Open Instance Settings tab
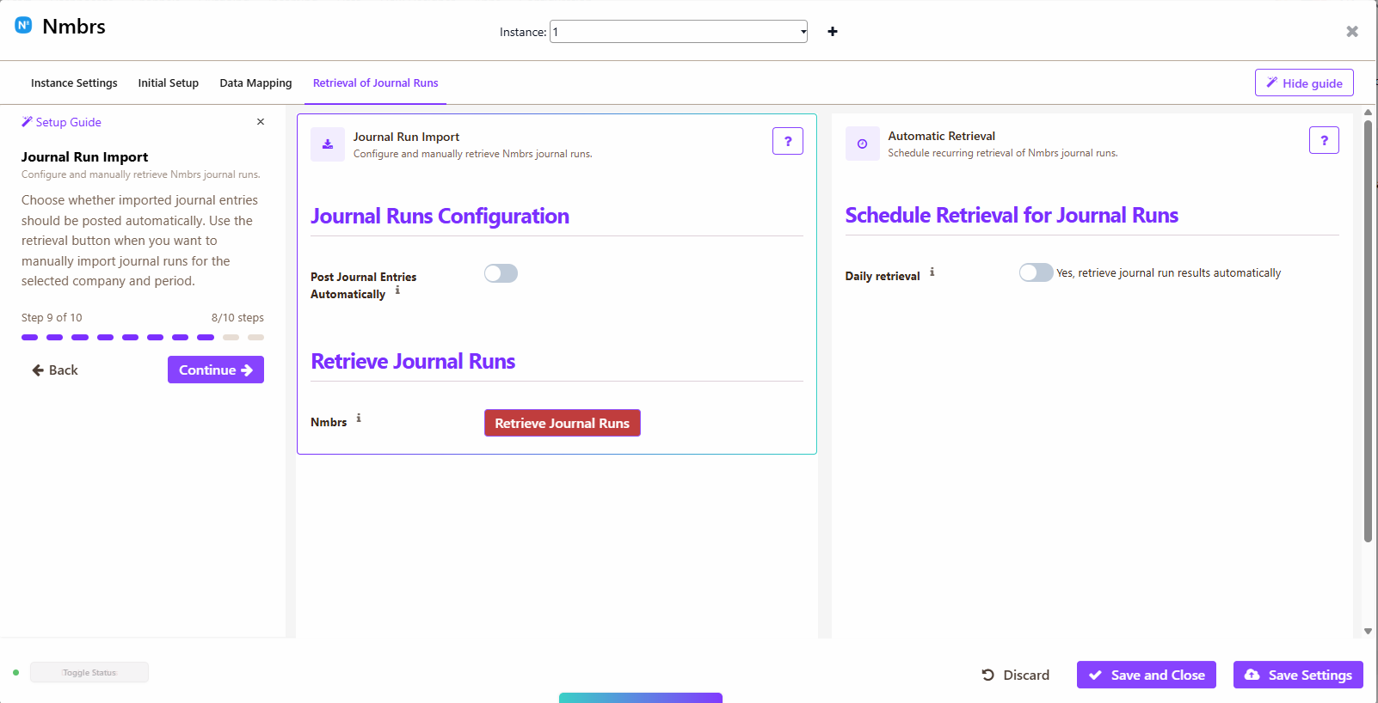The width and height of the screenshot is (1378, 703). tap(74, 83)
